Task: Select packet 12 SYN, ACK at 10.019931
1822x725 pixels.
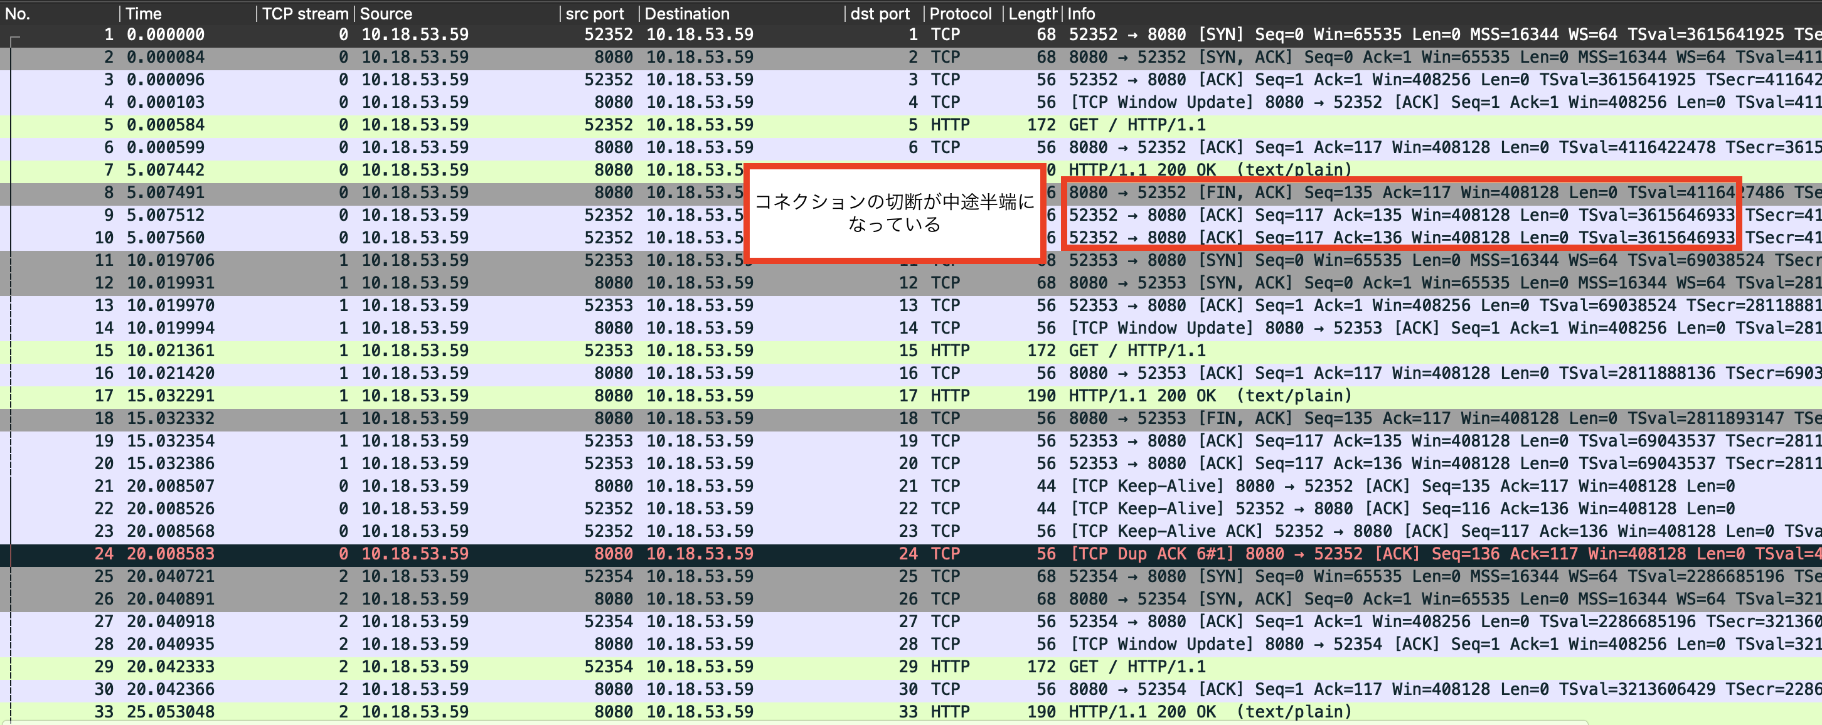Action: click(911, 283)
